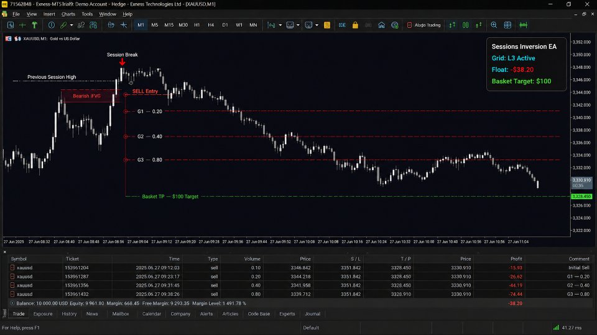Select the M15 timeframe
The height and width of the screenshot is (335, 597).
pyautogui.click(x=169, y=25)
